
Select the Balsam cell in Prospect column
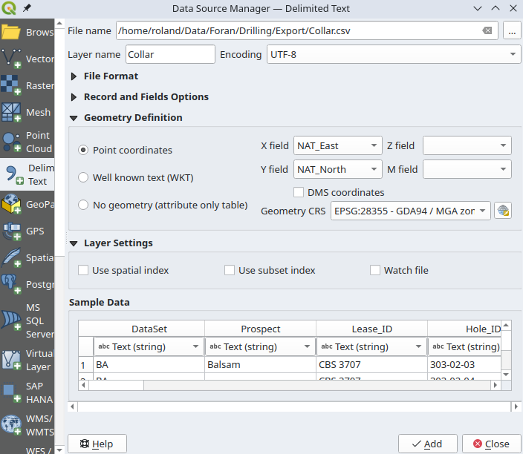point(260,365)
